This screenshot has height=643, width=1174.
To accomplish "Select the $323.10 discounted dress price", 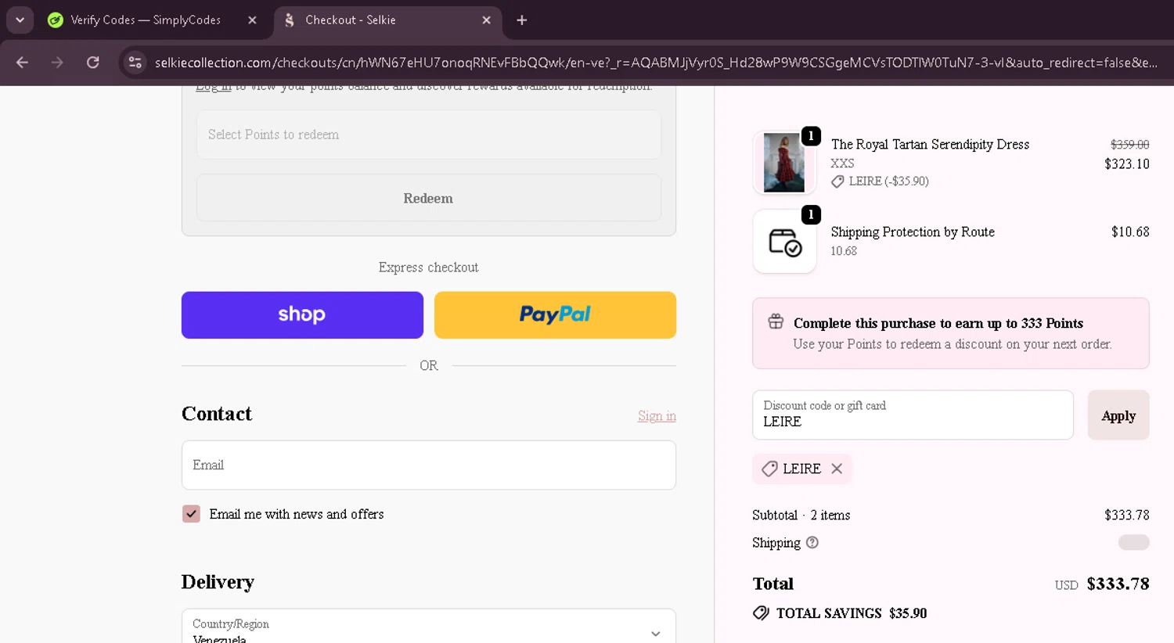I will 1127,164.
